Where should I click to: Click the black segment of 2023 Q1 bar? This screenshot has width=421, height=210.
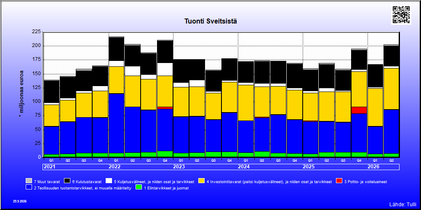click(x=181, y=71)
